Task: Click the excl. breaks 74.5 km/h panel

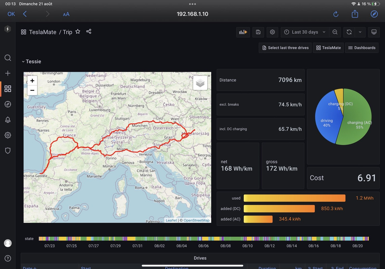Action: coord(261,105)
